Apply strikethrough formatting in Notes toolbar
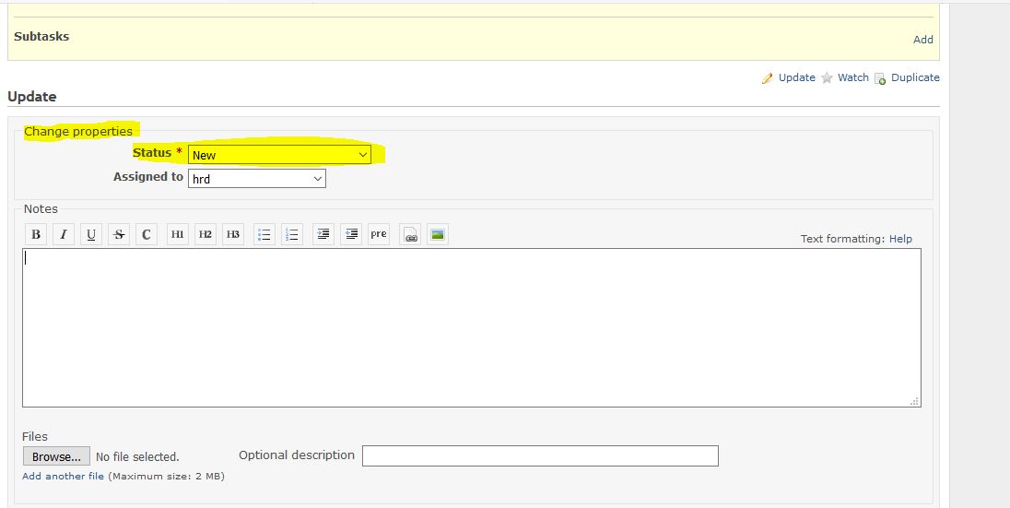Viewport: 1010px width, 508px height. [x=119, y=235]
